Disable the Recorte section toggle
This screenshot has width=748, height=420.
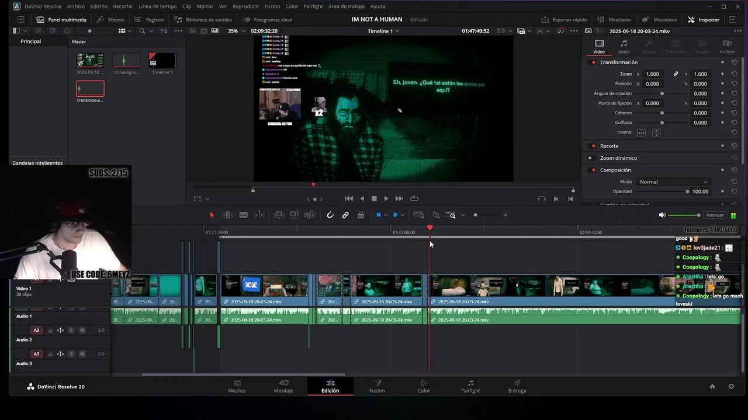(x=594, y=146)
